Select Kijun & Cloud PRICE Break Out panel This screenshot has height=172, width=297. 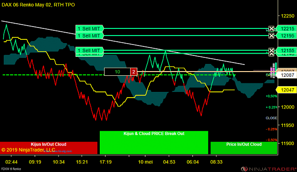(154, 142)
